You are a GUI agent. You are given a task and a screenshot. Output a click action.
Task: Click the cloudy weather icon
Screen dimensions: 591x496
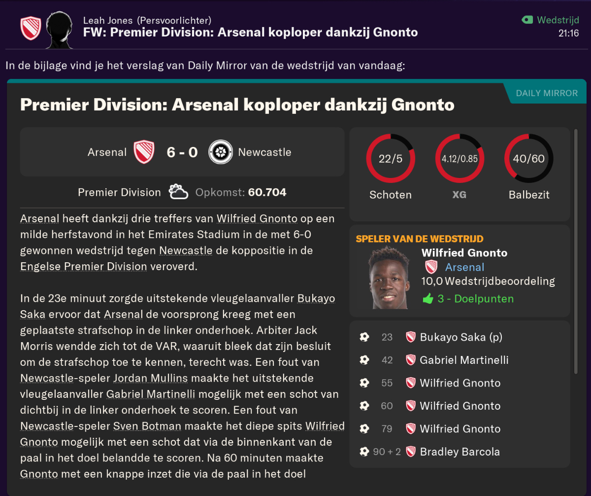point(178,192)
